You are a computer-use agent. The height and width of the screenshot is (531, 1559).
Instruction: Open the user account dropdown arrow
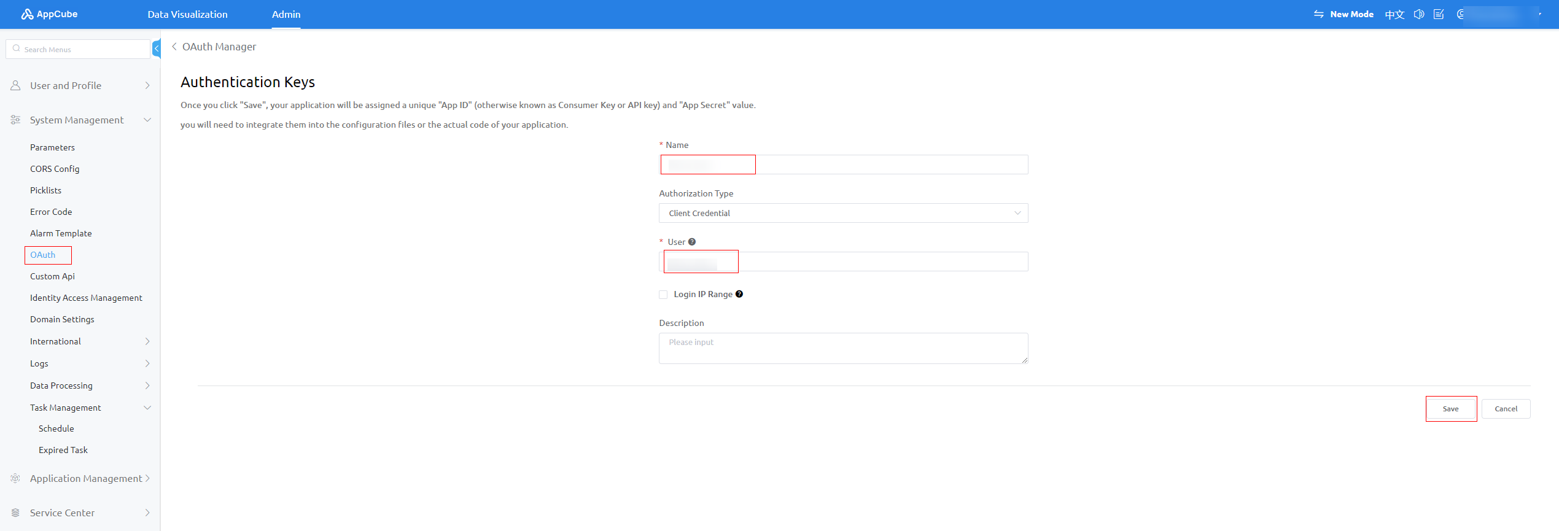pos(1540,14)
